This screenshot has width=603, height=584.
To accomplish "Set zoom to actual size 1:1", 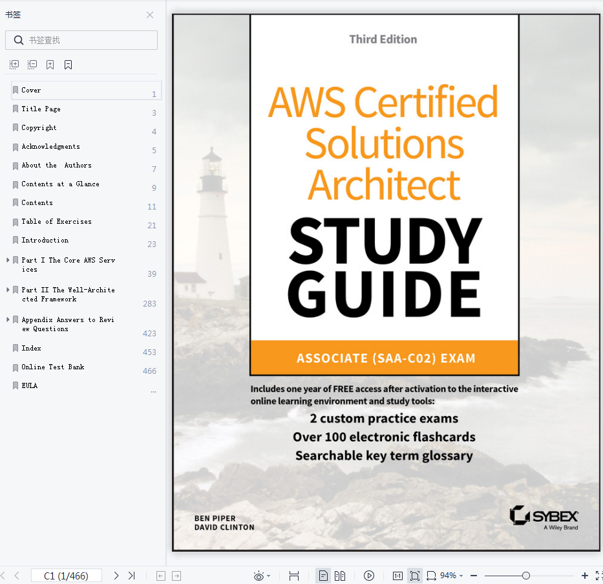I will (x=397, y=576).
